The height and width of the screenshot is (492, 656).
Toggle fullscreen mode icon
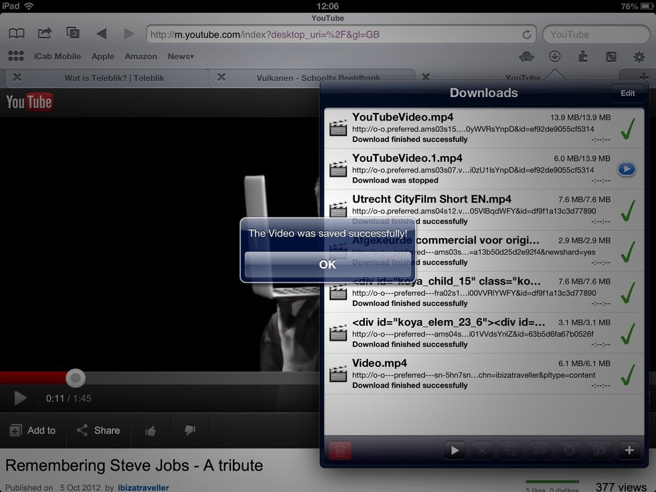click(x=610, y=56)
